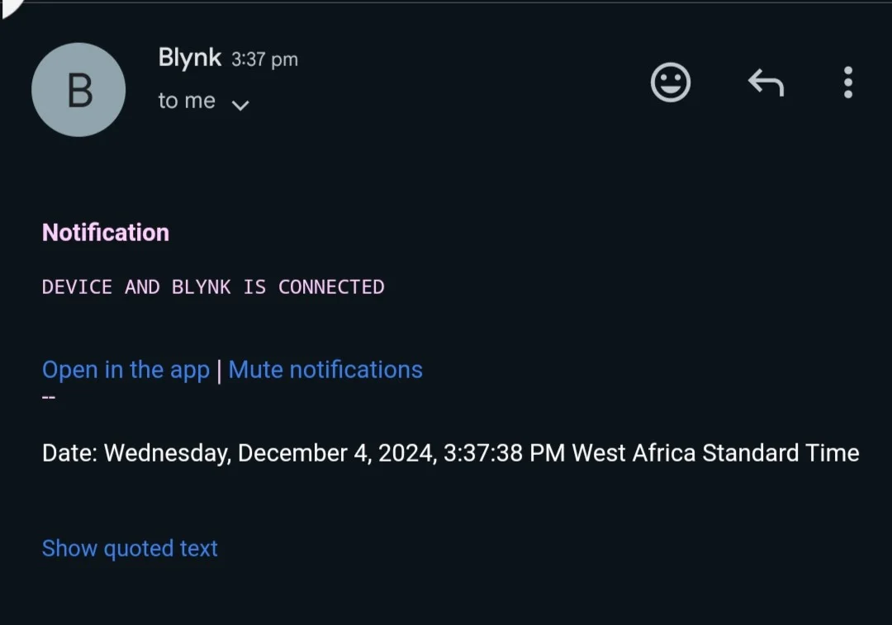Click the West Africa Standard Time text

pyautogui.click(x=715, y=453)
